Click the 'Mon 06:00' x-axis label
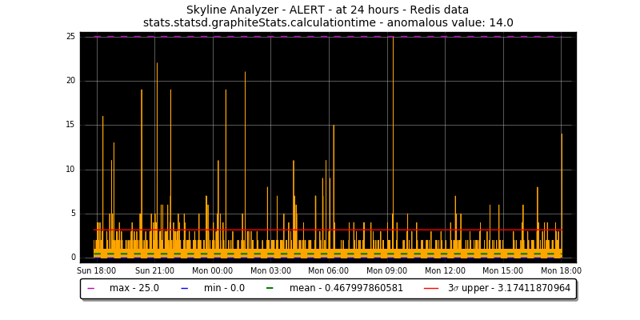The width and height of the screenshot is (640, 320). click(329, 270)
